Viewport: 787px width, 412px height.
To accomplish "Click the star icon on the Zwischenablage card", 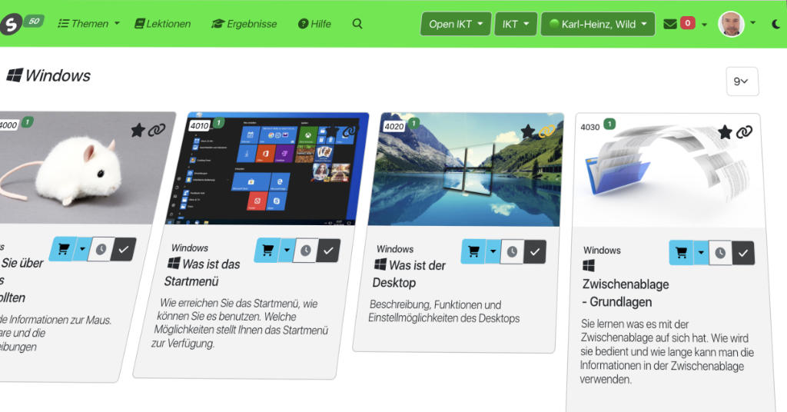I will 725,132.
